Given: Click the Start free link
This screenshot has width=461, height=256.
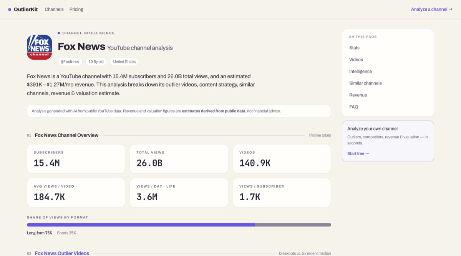Looking at the screenshot, I should pos(358,153).
